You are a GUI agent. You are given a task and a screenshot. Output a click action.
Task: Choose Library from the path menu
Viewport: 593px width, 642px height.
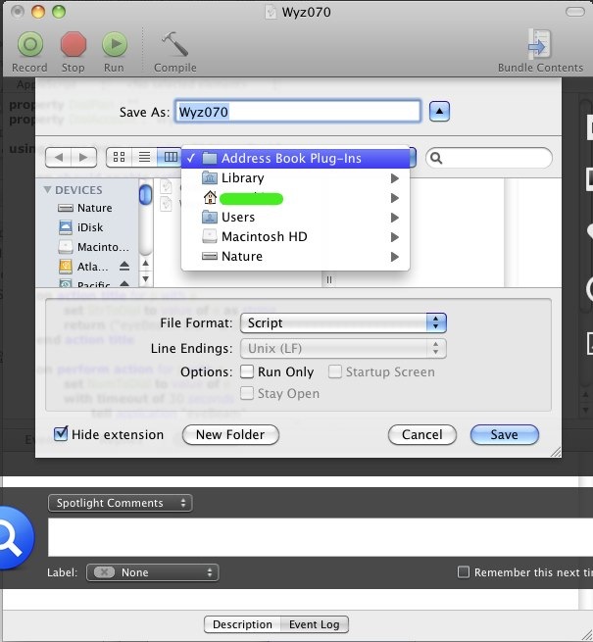tap(295, 178)
